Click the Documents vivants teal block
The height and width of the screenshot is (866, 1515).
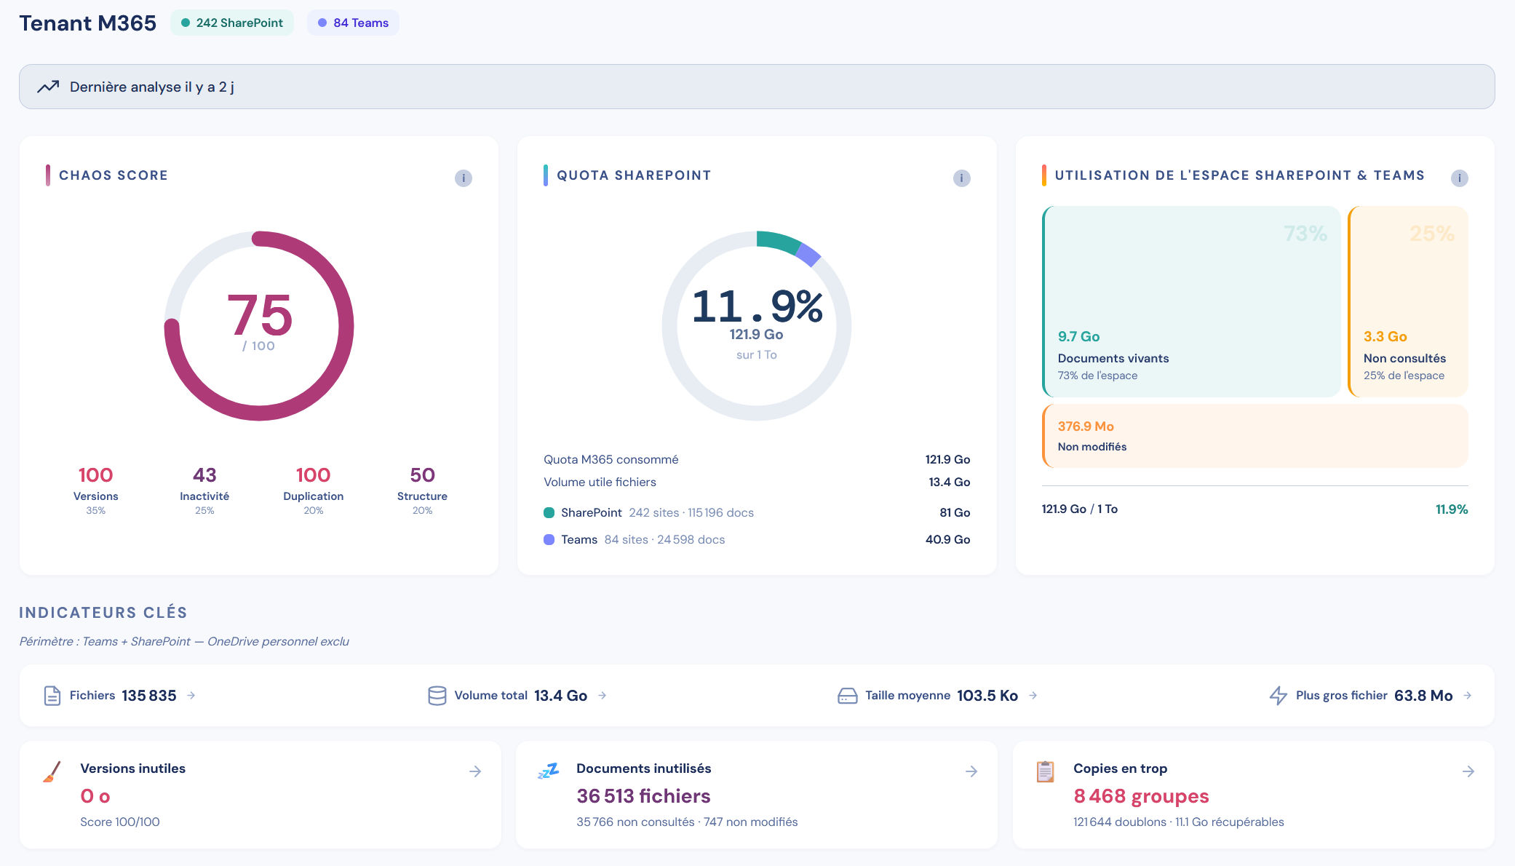click(x=1191, y=301)
